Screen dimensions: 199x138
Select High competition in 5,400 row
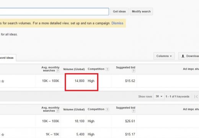(91, 135)
